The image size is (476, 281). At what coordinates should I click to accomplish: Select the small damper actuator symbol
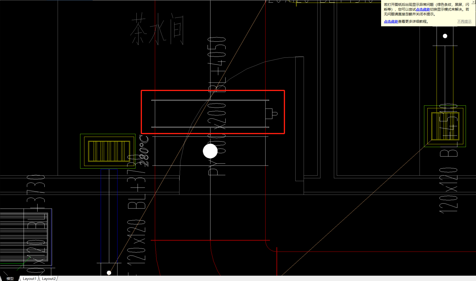click(271, 113)
